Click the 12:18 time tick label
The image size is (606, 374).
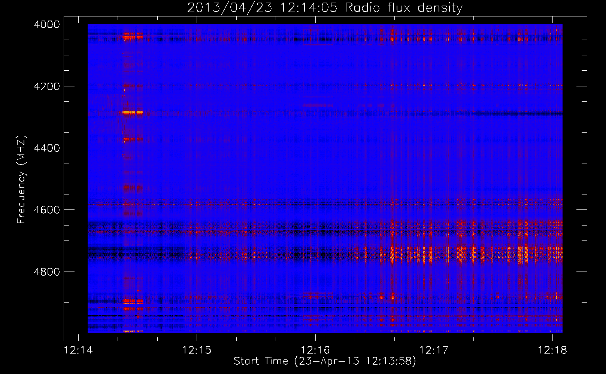(552, 350)
